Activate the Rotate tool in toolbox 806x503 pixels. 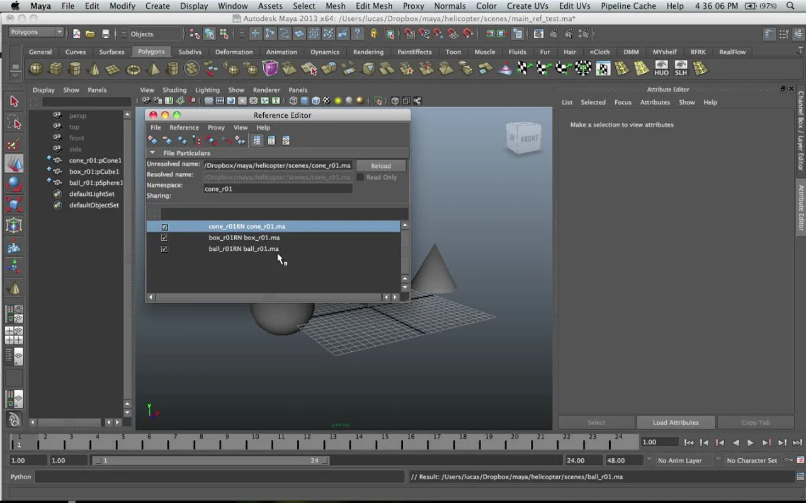click(14, 185)
